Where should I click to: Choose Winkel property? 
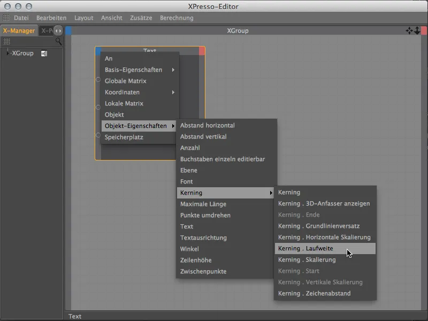[225, 249]
